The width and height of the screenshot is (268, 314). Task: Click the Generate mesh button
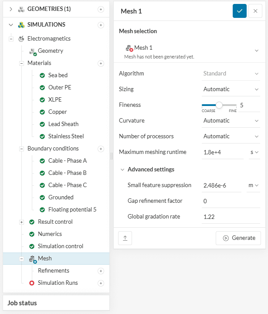(x=238, y=238)
